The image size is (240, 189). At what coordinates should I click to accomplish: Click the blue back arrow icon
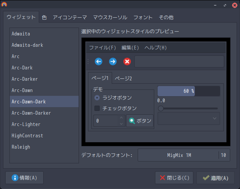tap(99, 61)
